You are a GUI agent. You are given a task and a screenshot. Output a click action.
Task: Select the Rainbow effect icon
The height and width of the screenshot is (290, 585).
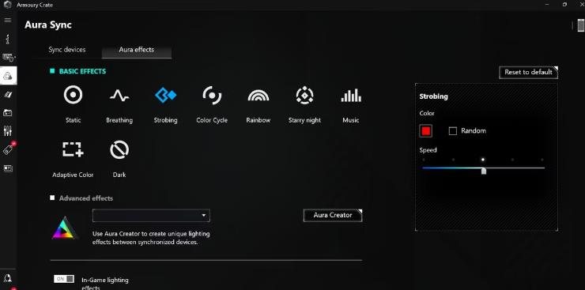259,96
